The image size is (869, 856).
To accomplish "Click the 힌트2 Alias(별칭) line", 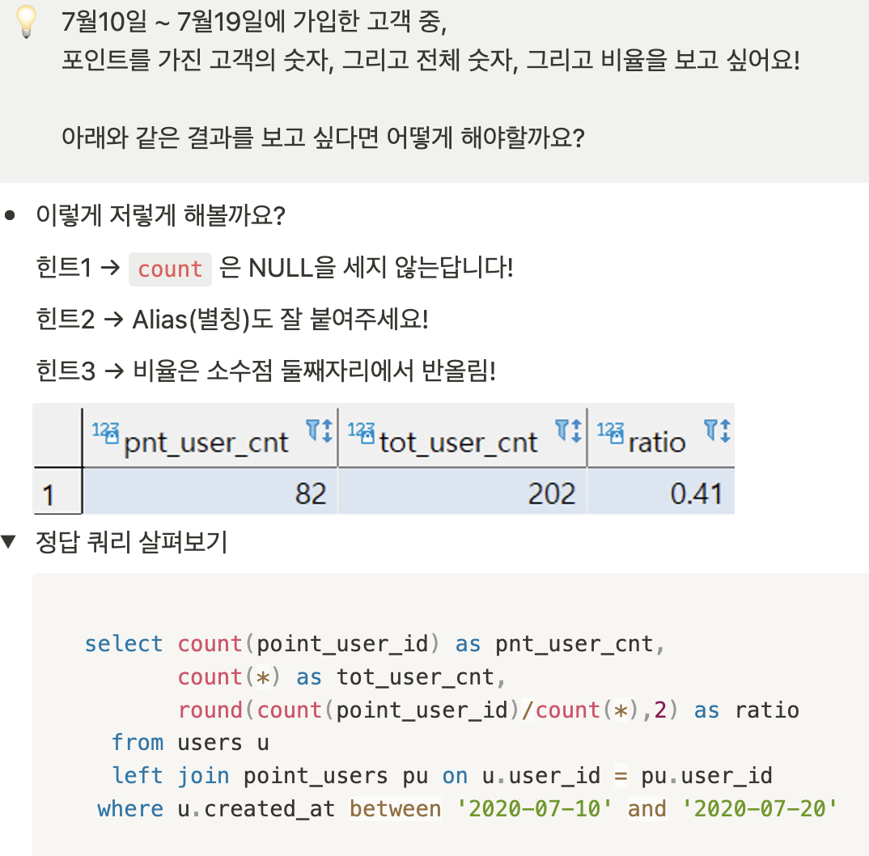I will [x=232, y=319].
